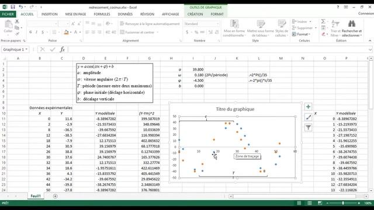Switch to the DONNÉES tab
Image resolution: width=374 pixels, height=210 pixels.
[125, 14]
